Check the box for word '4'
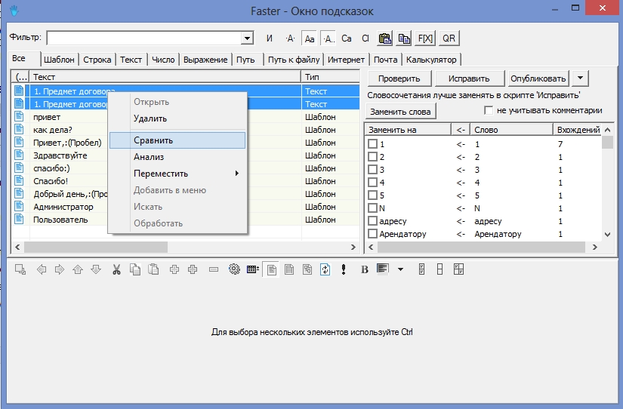Image resolution: width=623 pixels, height=409 pixels. coord(373,183)
